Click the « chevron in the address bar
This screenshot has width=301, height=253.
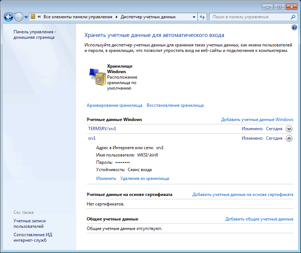tap(39, 17)
